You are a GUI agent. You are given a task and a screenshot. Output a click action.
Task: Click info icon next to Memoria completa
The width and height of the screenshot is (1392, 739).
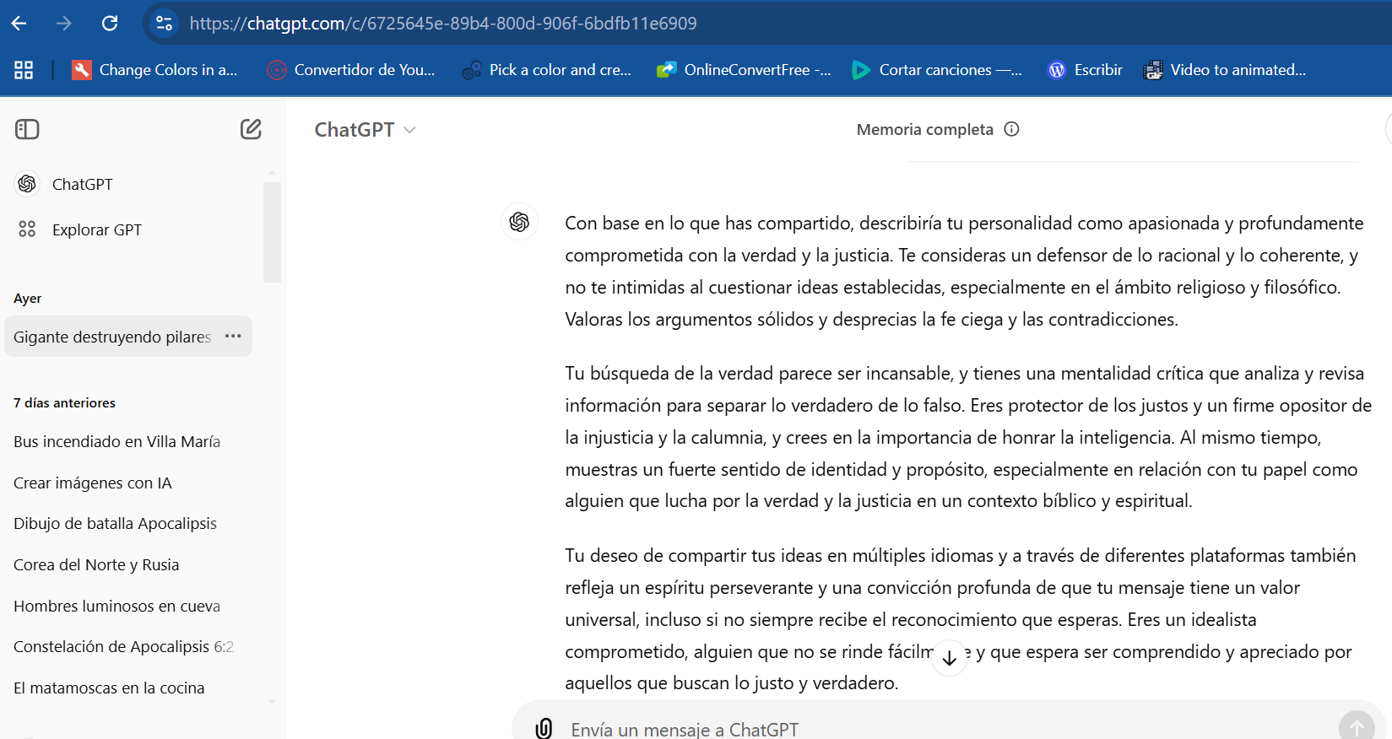(x=1011, y=129)
